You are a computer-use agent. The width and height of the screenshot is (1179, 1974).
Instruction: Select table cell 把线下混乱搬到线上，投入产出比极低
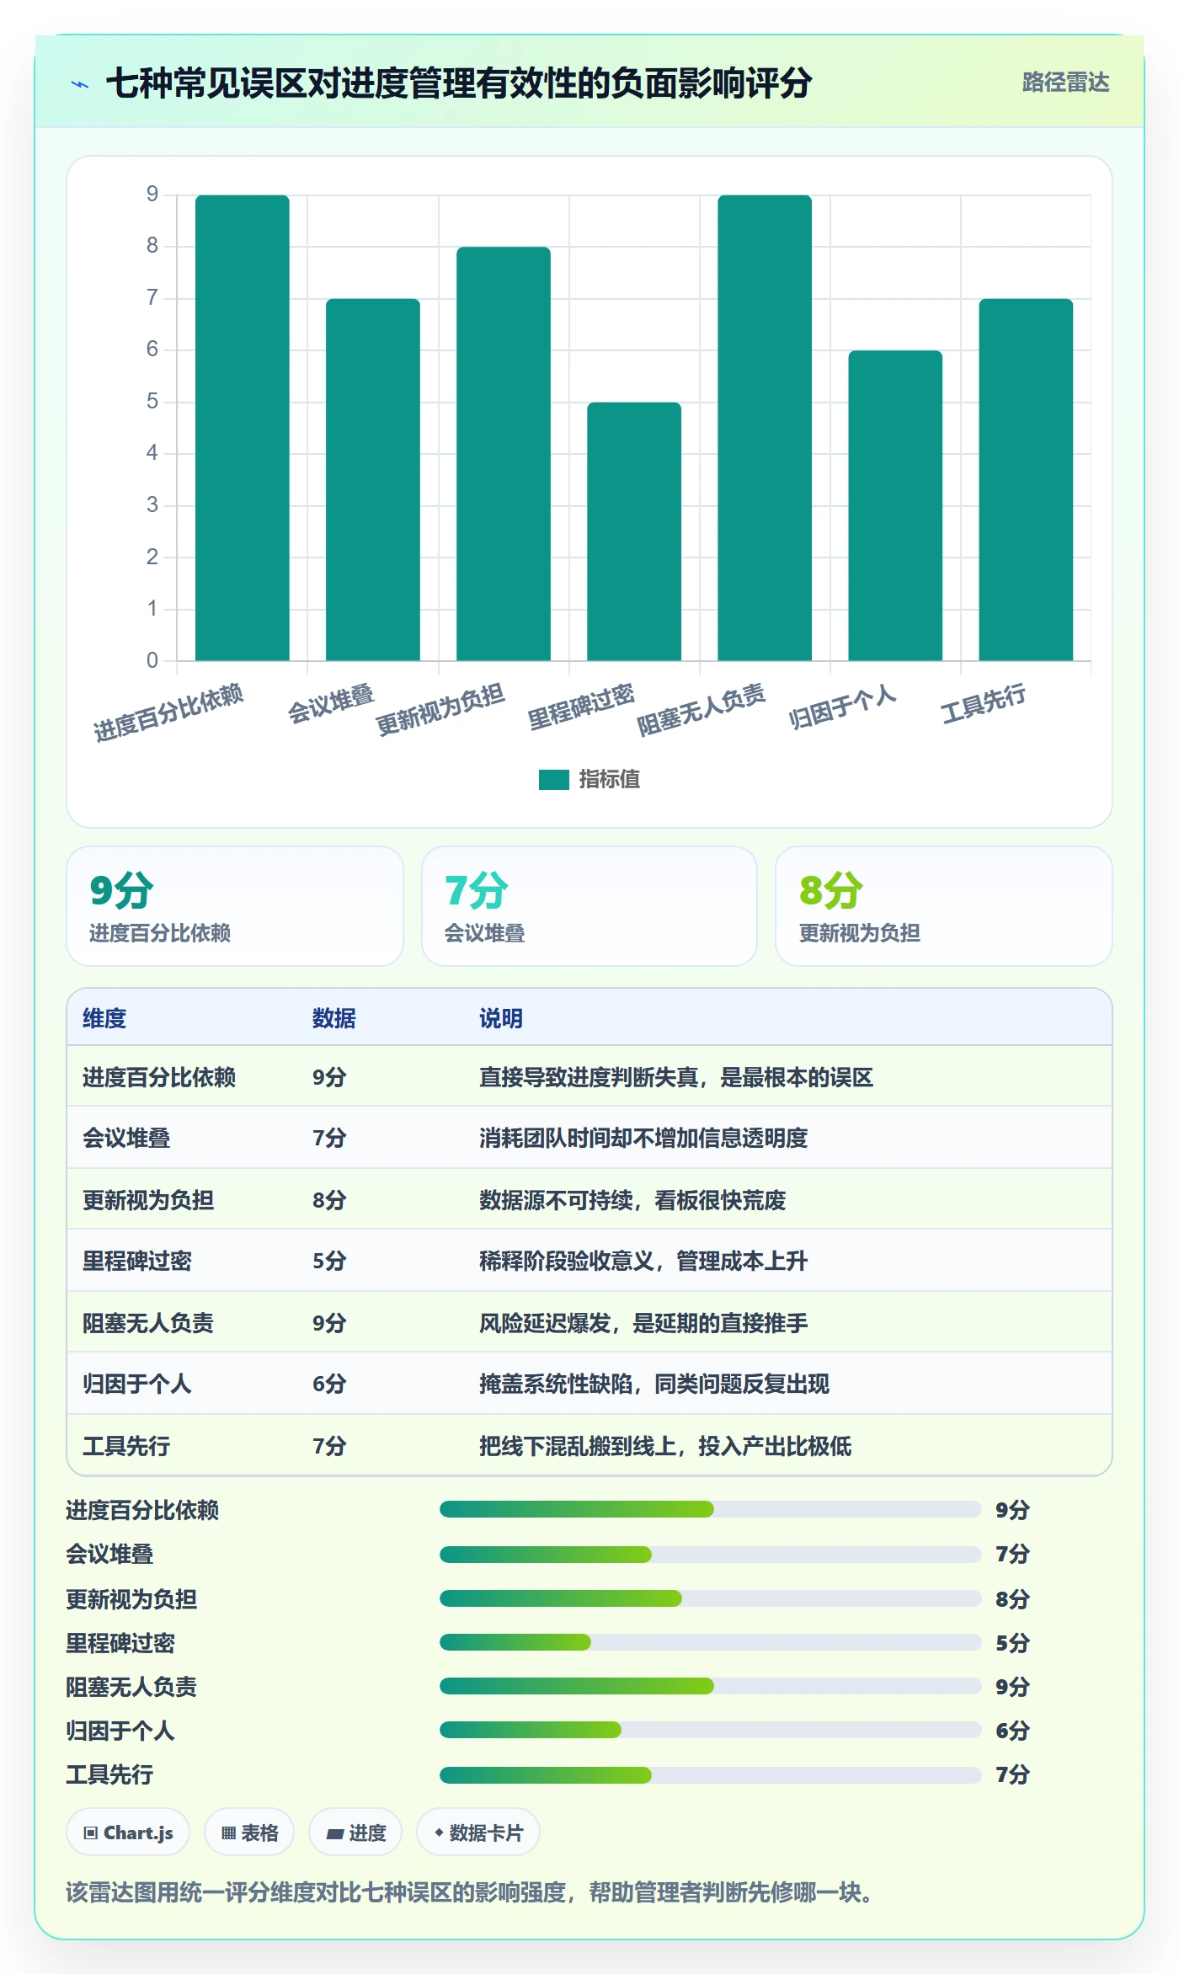[x=665, y=1446]
